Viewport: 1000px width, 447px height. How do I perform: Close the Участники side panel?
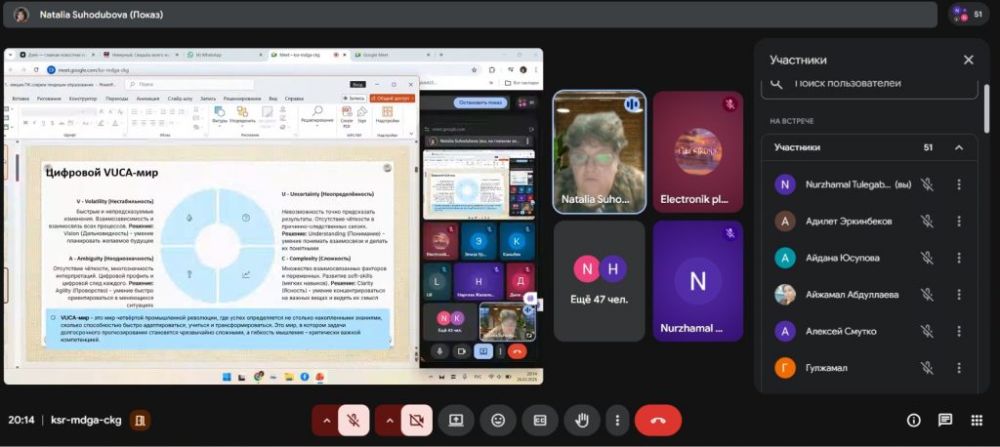point(968,60)
